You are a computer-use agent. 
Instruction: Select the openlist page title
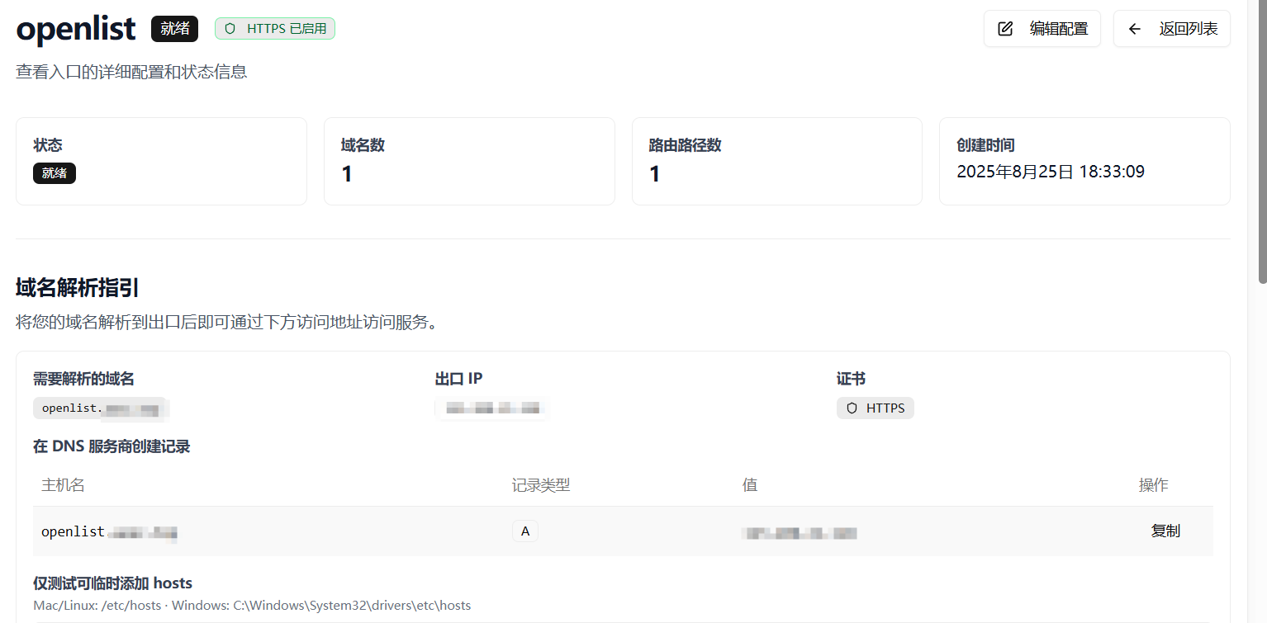[x=76, y=29]
